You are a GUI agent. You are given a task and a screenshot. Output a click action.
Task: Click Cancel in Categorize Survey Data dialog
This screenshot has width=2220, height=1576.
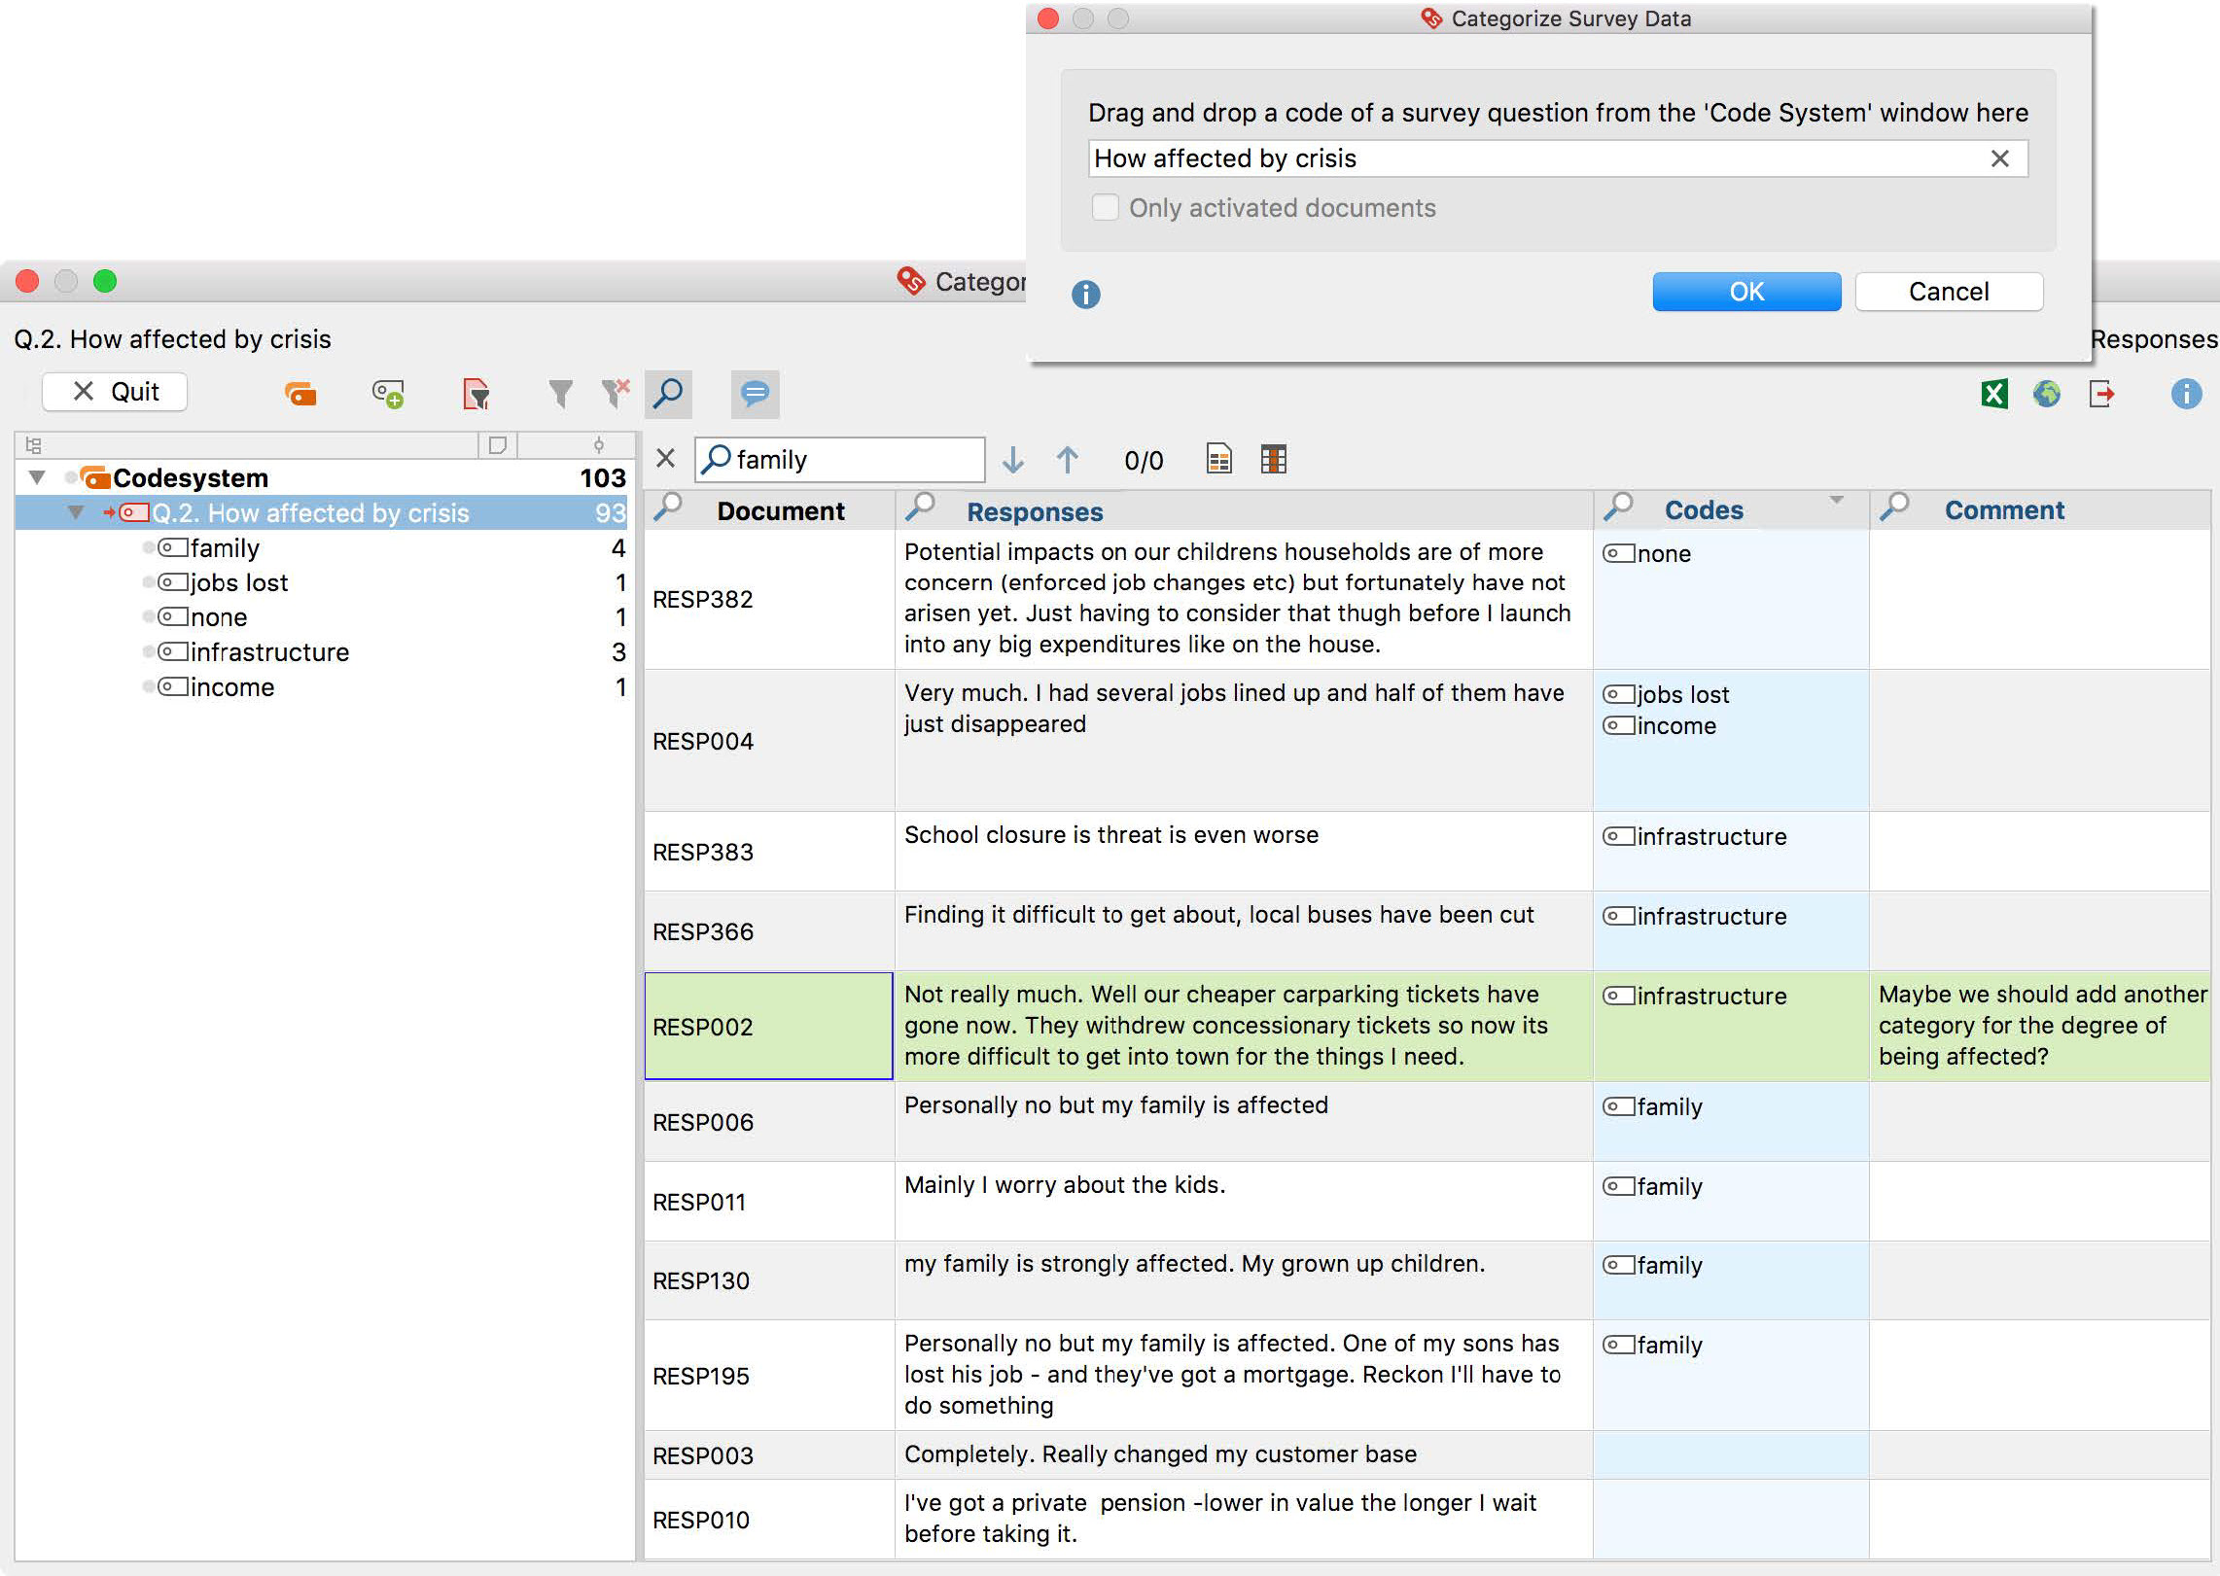click(x=1949, y=292)
